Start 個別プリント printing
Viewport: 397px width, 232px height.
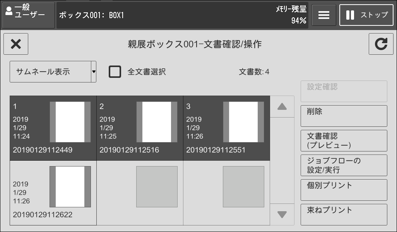click(x=344, y=190)
